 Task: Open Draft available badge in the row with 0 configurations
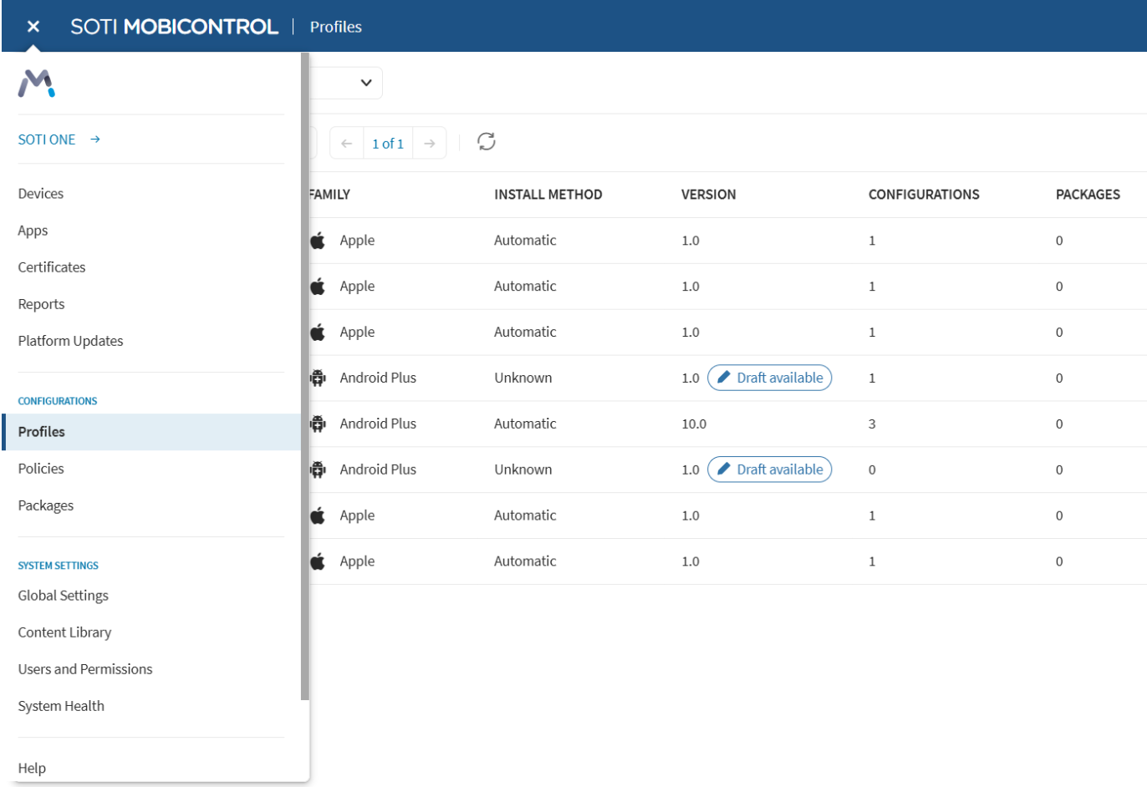click(x=769, y=470)
